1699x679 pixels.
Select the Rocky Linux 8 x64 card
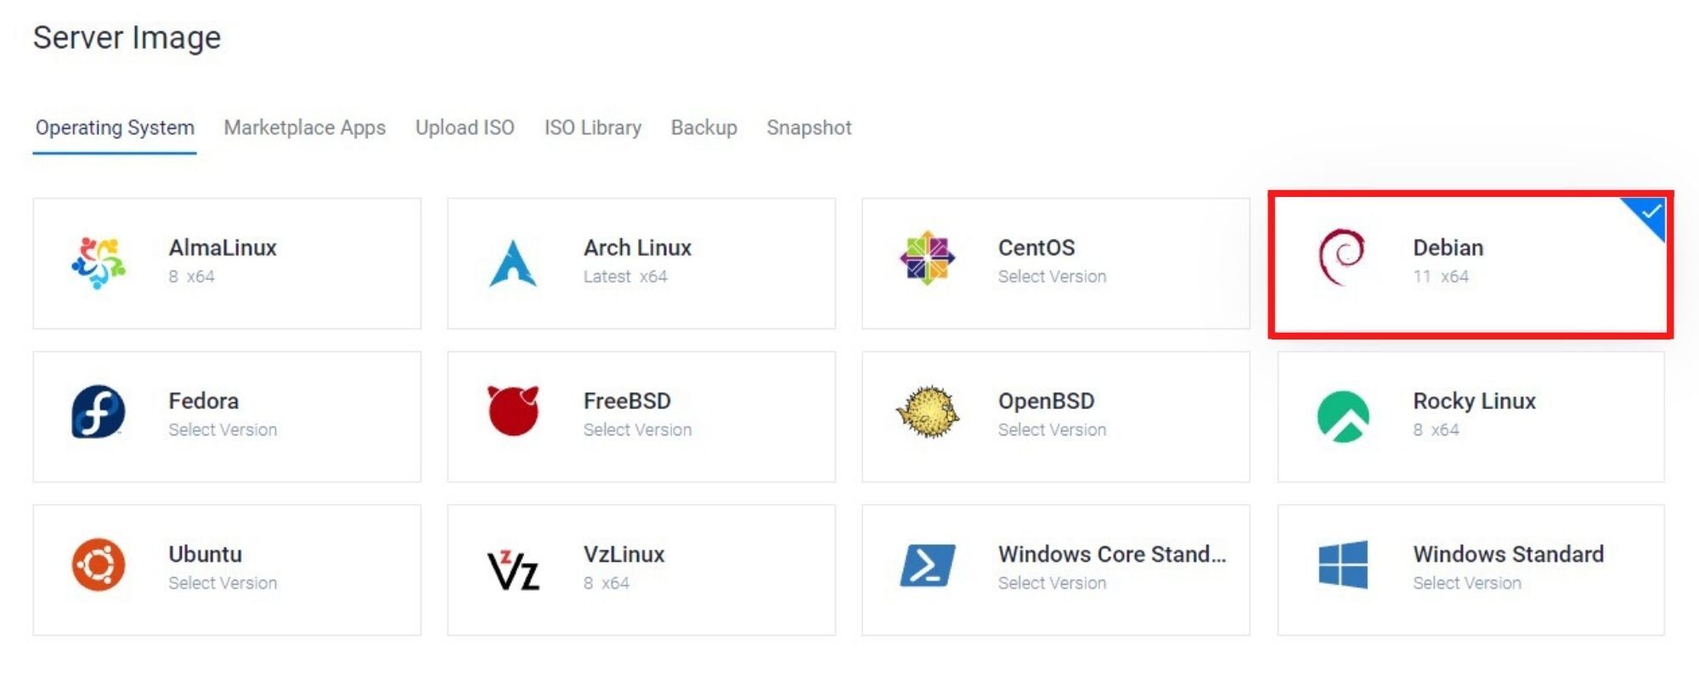(x=1474, y=414)
